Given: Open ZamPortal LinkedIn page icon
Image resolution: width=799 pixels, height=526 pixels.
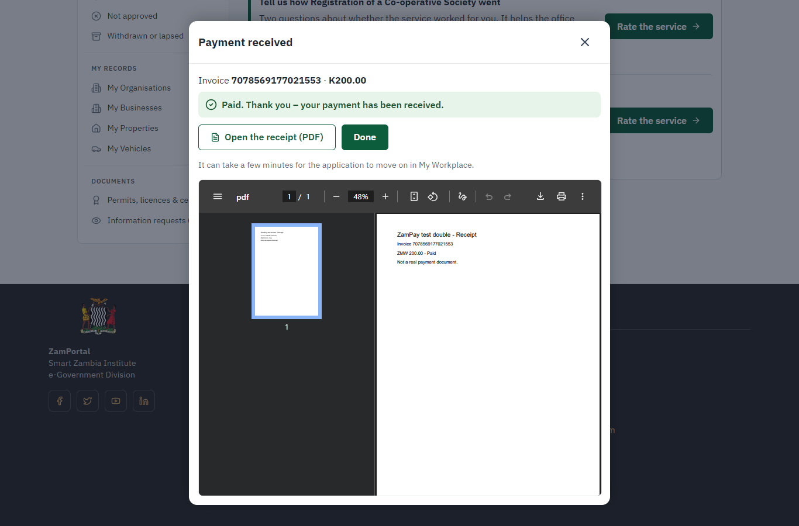Looking at the screenshot, I should point(144,401).
